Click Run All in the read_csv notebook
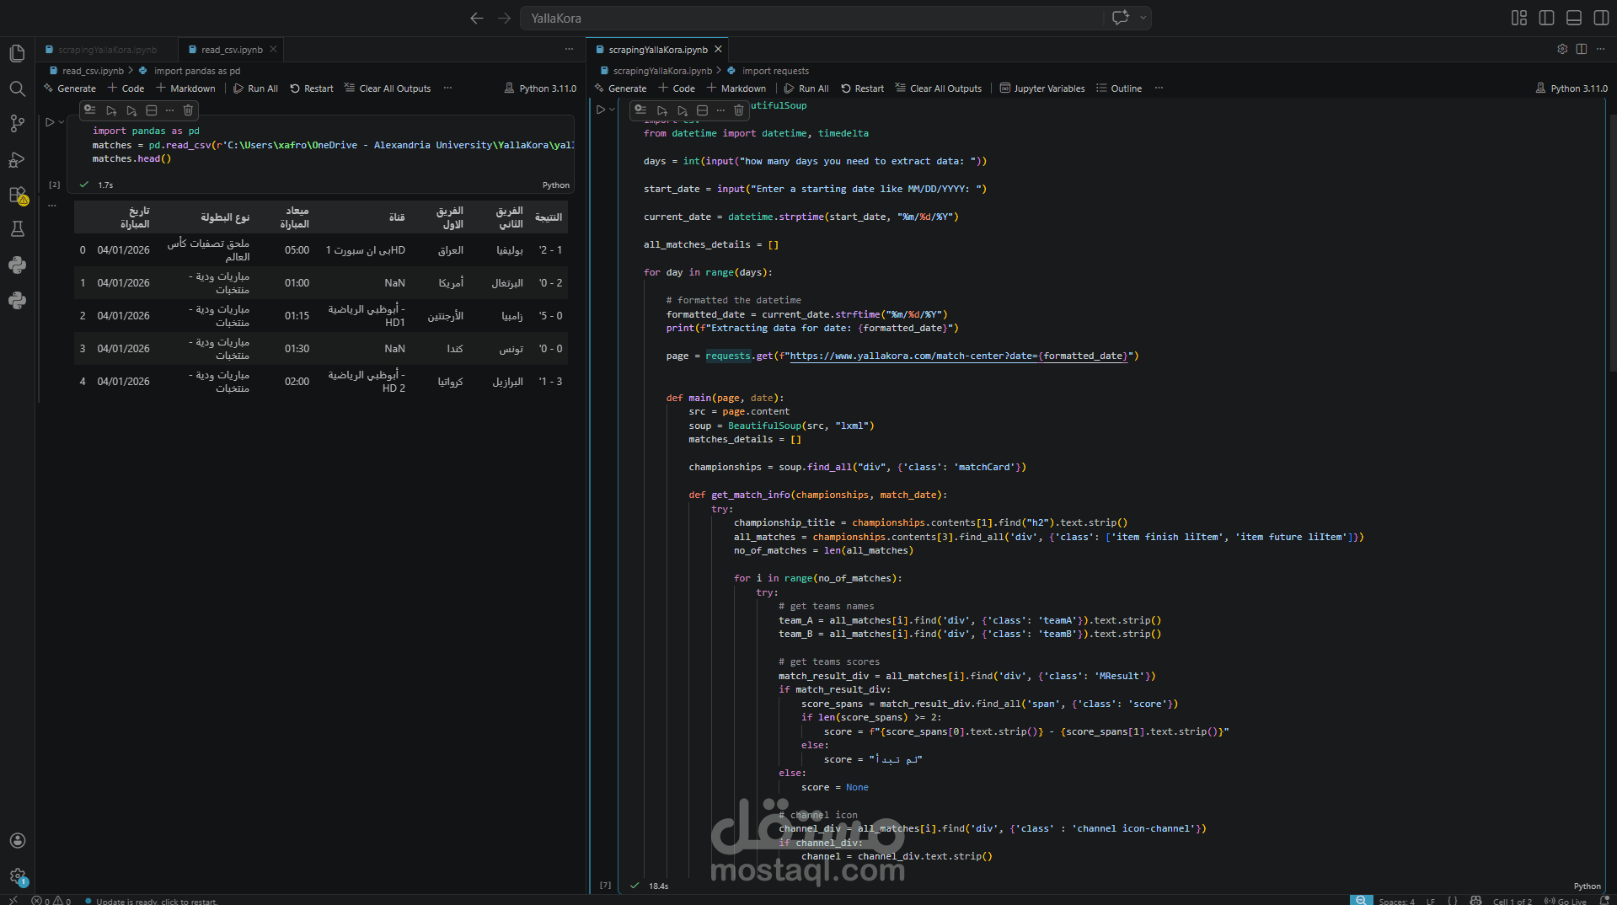This screenshot has height=905, width=1617. pyautogui.click(x=255, y=88)
